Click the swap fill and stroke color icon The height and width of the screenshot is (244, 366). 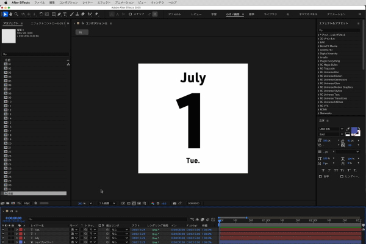coord(359,129)
